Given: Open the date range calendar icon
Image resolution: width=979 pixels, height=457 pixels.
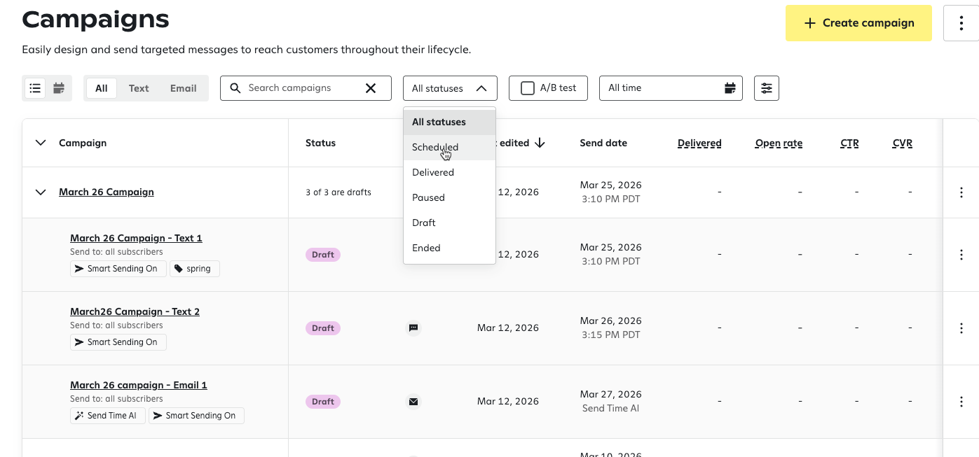Looking at the screenshot, I should 730,88.
